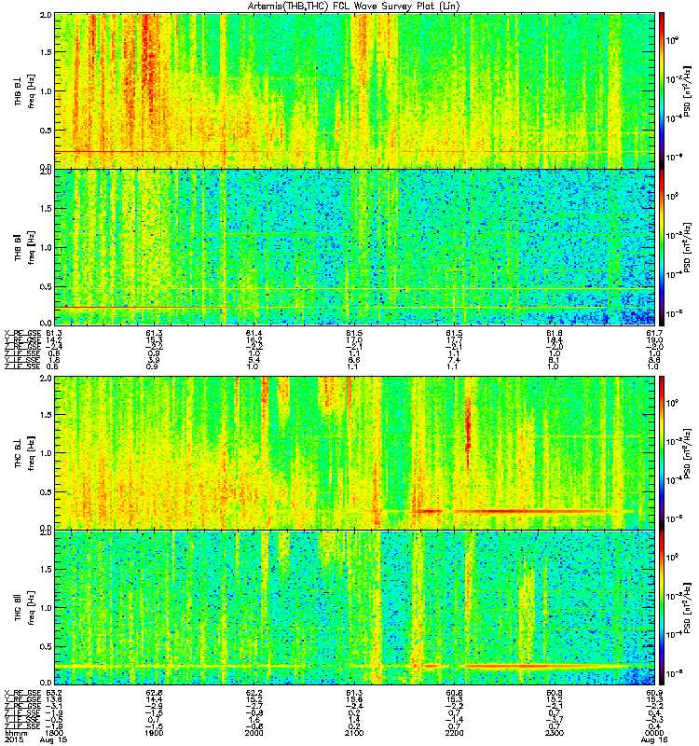The image size is (699, 746).
Task: Click the 2.0 frequency tick of THC B∥ panel
Action: tap(46, 532)
